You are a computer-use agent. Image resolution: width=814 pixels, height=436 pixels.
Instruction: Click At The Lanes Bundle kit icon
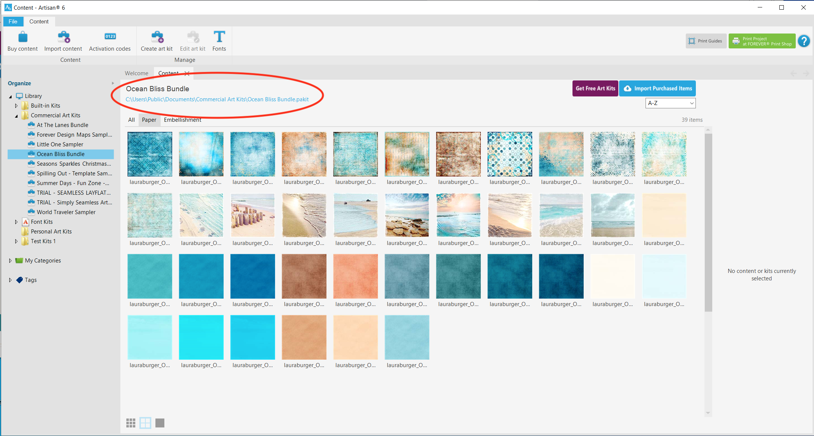31,125
